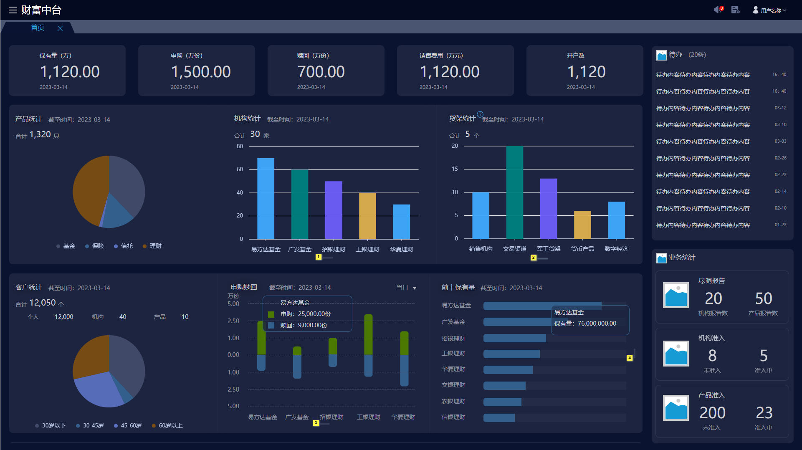Expand the 用户名称 user dropdown
This screenshot has width=802, height=450.
pyautogui.click(x=774, y=10)
